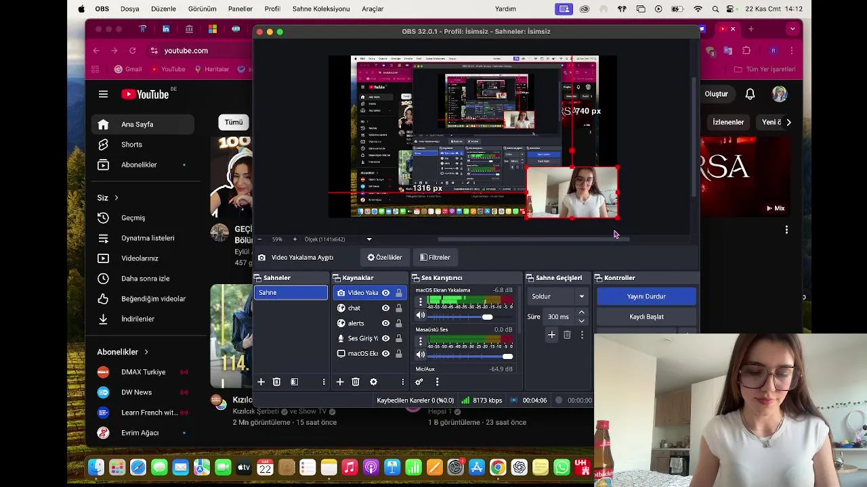Open scene filters icon in Sahneler toolbar

294,382
